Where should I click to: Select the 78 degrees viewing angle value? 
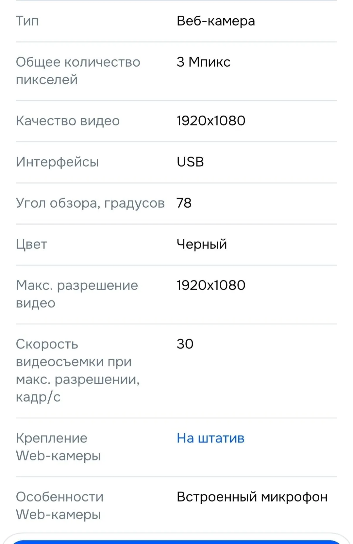coord(184,203)
